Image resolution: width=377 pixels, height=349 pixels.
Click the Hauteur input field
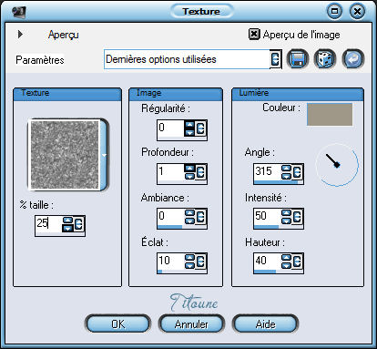pyautogui.click(x=267, y=262)
